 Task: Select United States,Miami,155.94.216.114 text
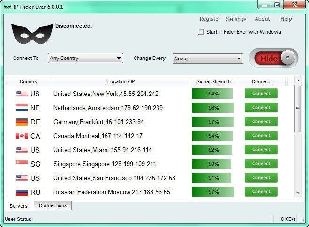tap(103, 150)
